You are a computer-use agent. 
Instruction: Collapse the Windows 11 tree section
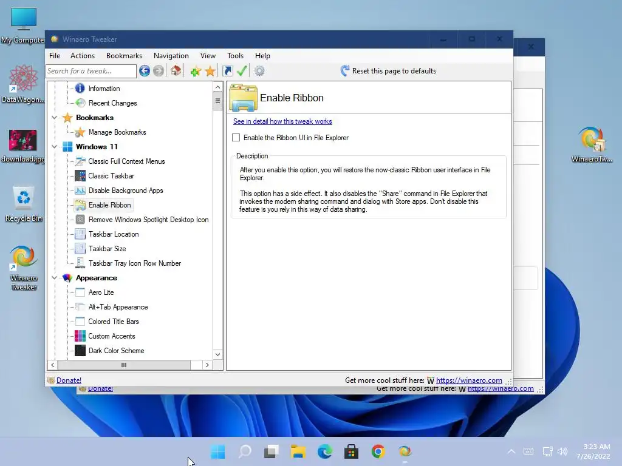(x=54, y=147)
